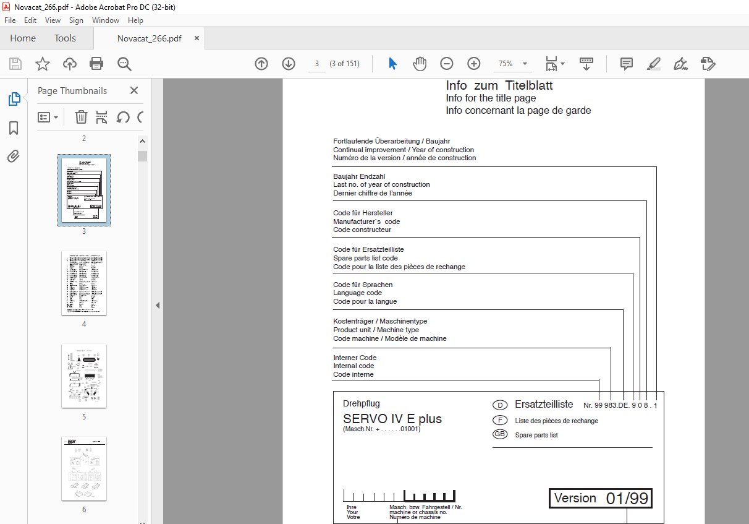Click the 'Version 01/99' box text
This screenshot has height=524, width=749.
pos(600,499)
